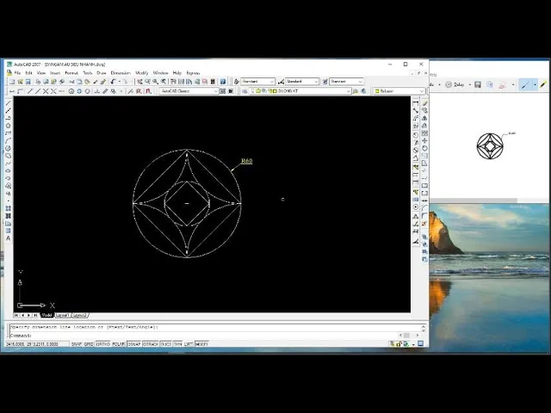Click the Erase tool in the Modify toolbar

click(424, 103)
